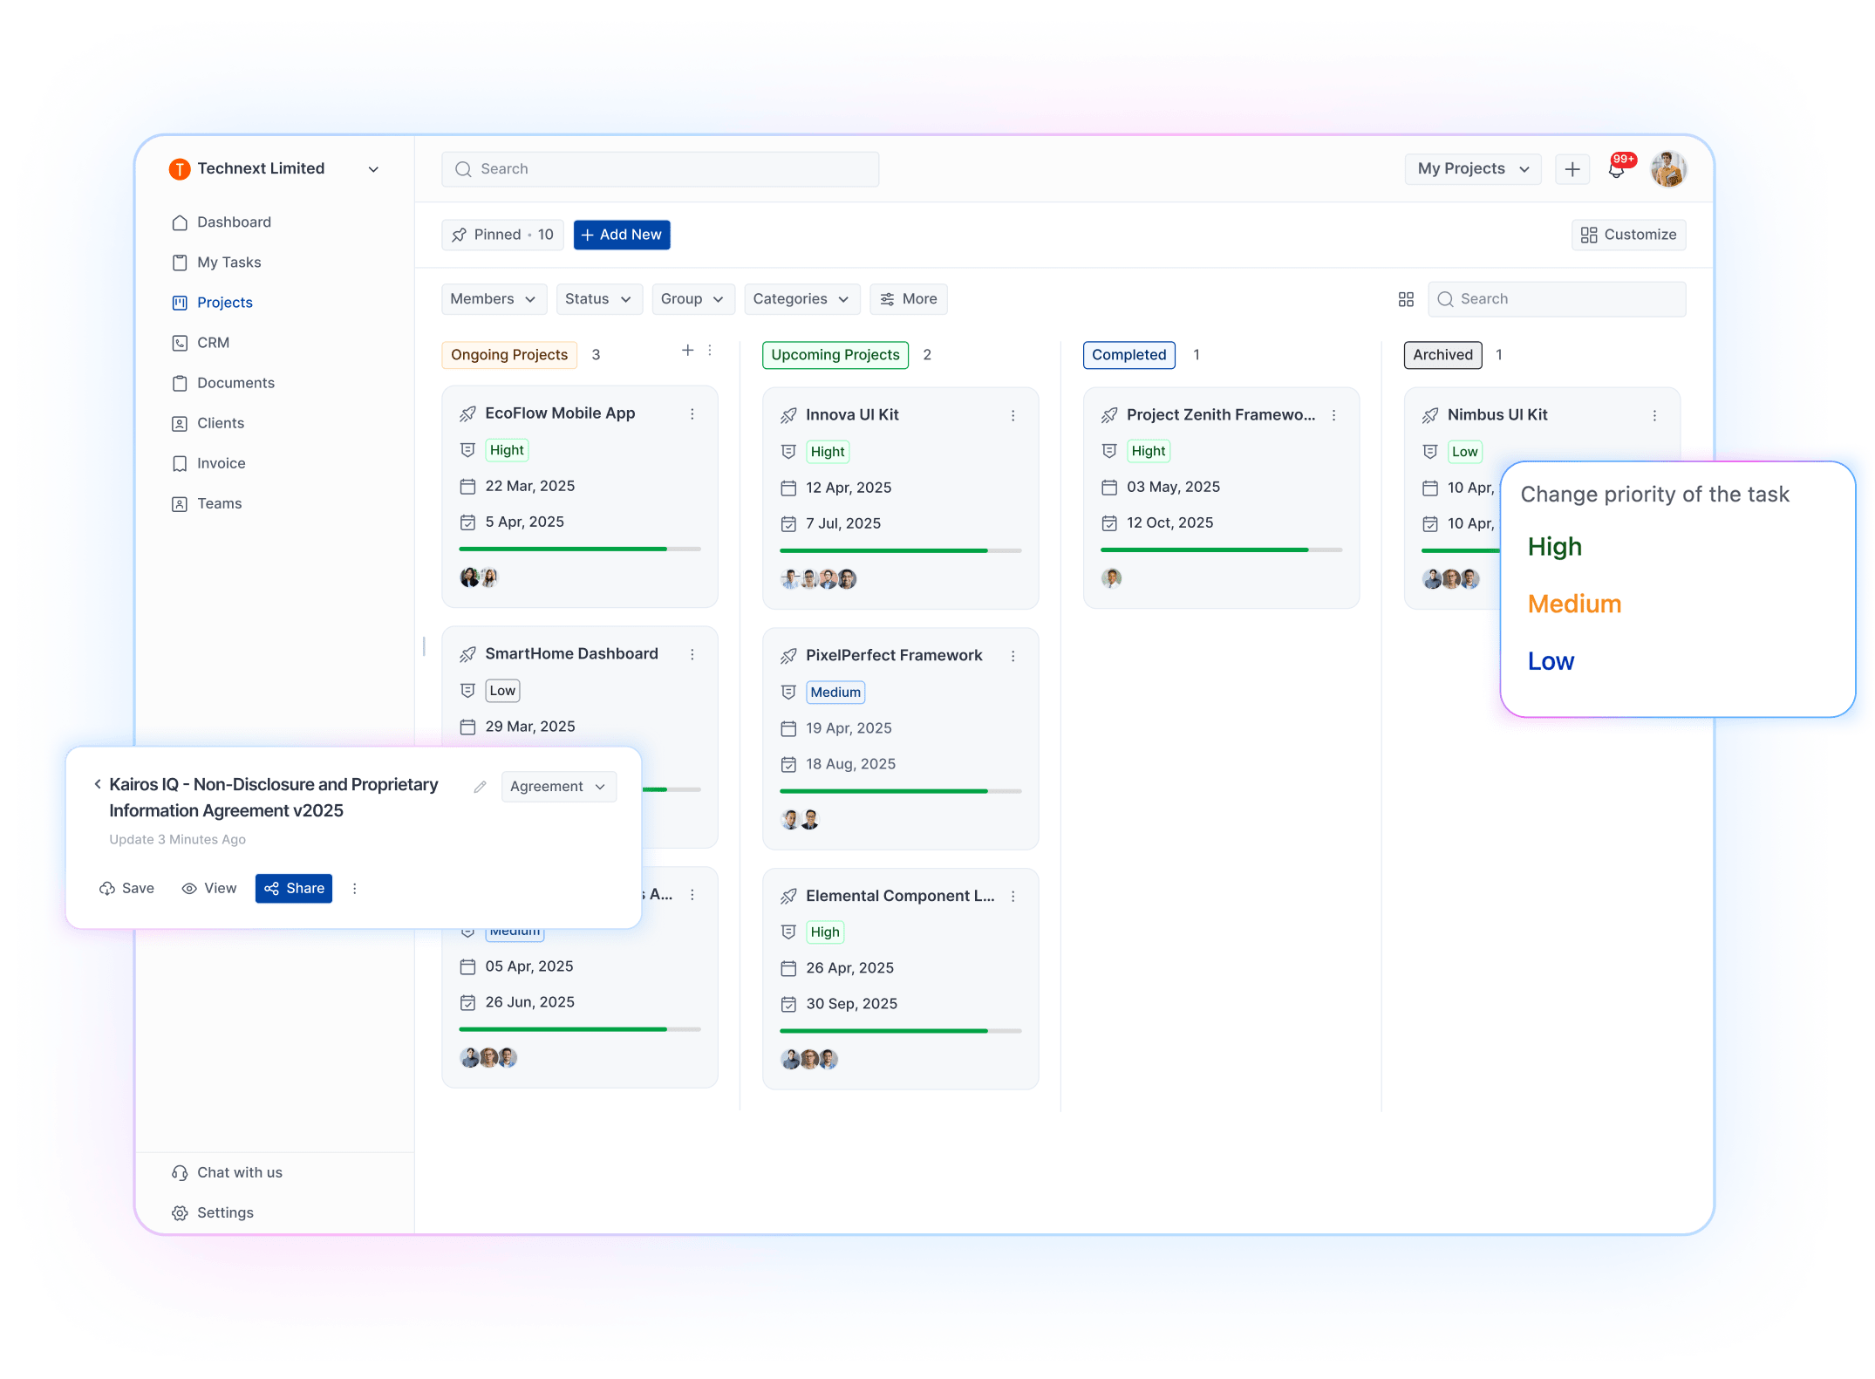Open the Agreement type dropdown
Viewport: 1875px width, 1379px height.
[x=558, y=787]
